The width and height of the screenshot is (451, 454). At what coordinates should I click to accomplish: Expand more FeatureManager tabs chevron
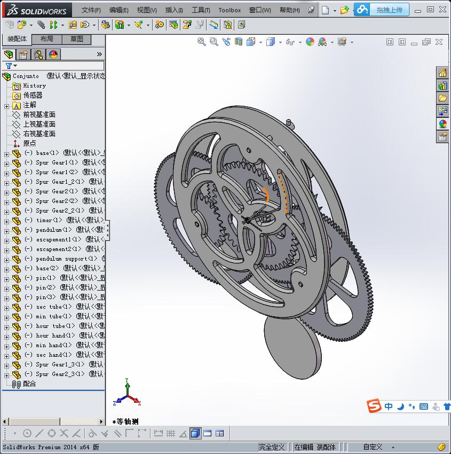[99, 54]
